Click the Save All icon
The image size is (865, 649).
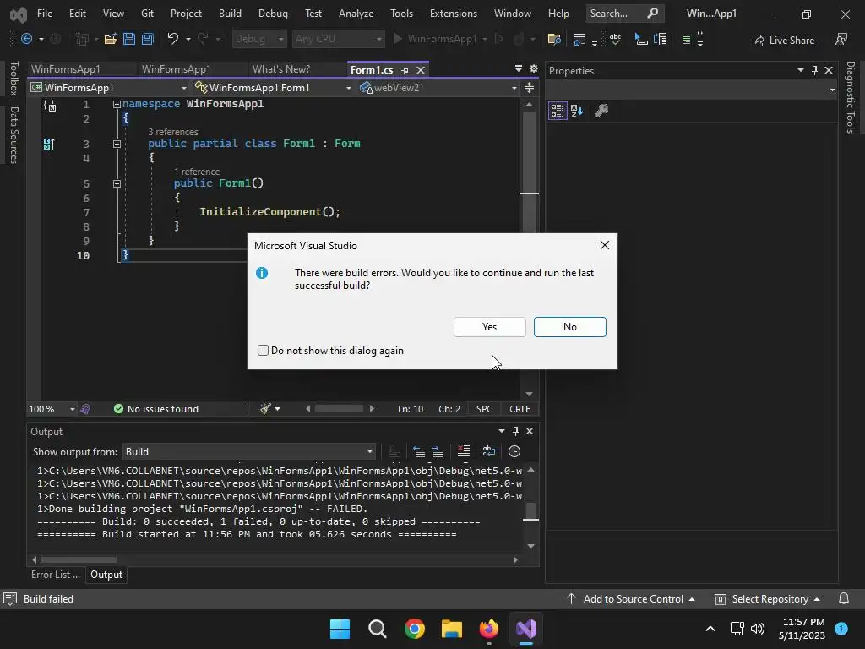click(147, 39)
